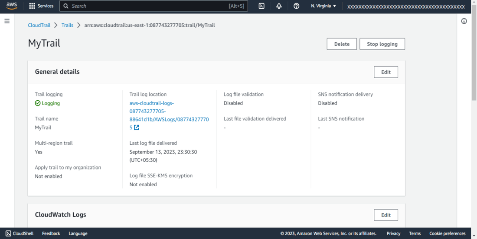The image size is (477, 239).
Task: Open the help question mark menu
Action: coord(296,6)
